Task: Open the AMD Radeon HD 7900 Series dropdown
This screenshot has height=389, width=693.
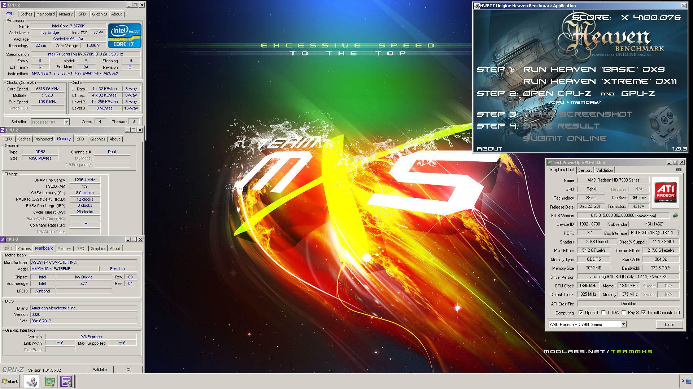Action: click(x=623, y=325)
